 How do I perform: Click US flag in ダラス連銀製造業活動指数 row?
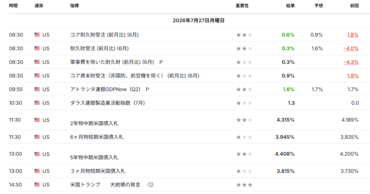(37, 103)
